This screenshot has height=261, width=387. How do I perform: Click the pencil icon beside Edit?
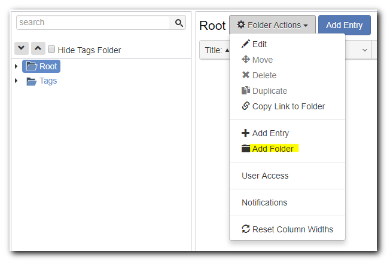point(245,44)
